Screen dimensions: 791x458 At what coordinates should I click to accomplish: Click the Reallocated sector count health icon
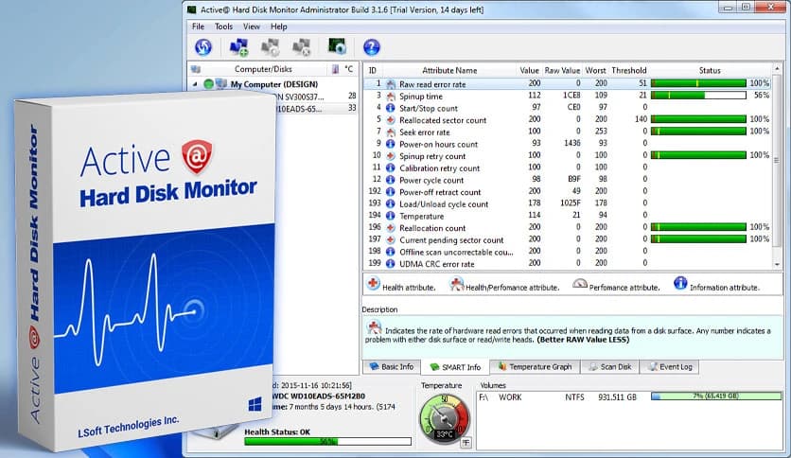tap(391, 120)
